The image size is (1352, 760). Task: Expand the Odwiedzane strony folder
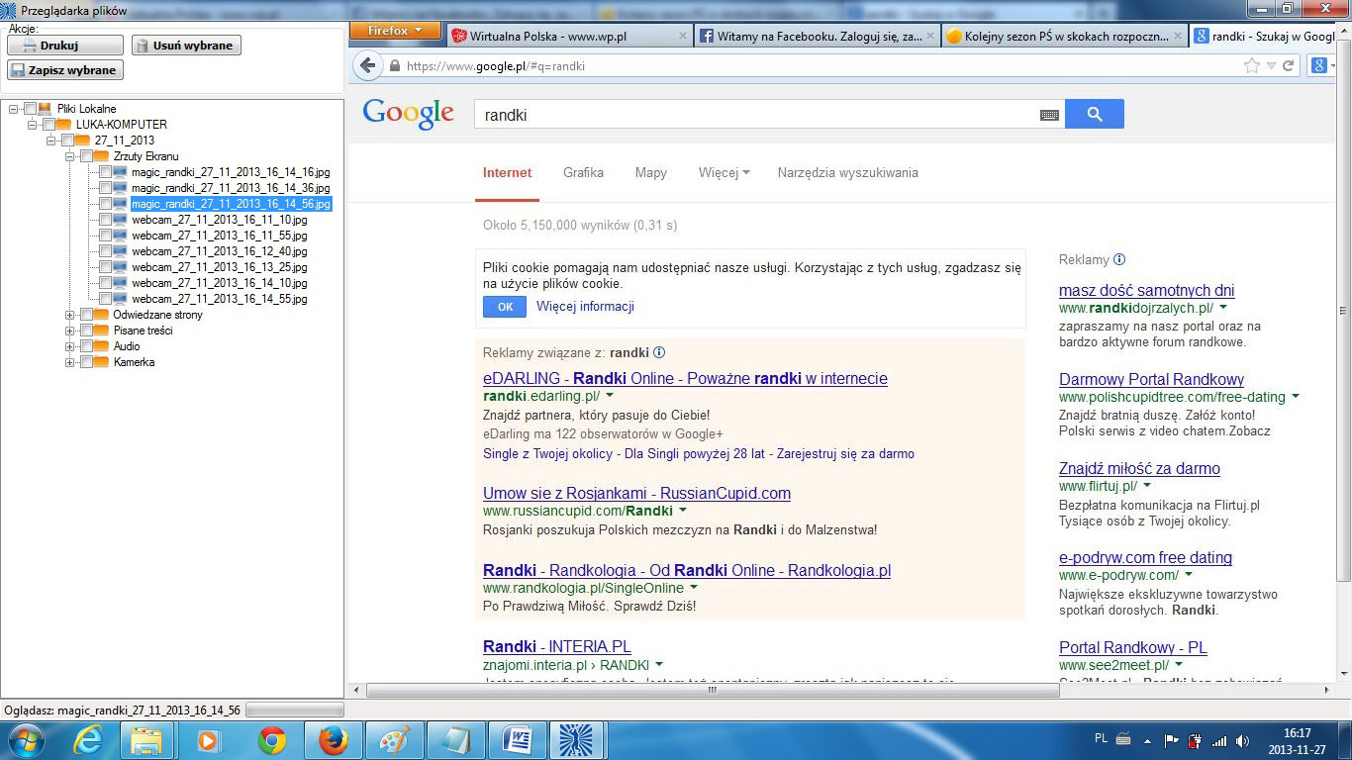point(70,315)
